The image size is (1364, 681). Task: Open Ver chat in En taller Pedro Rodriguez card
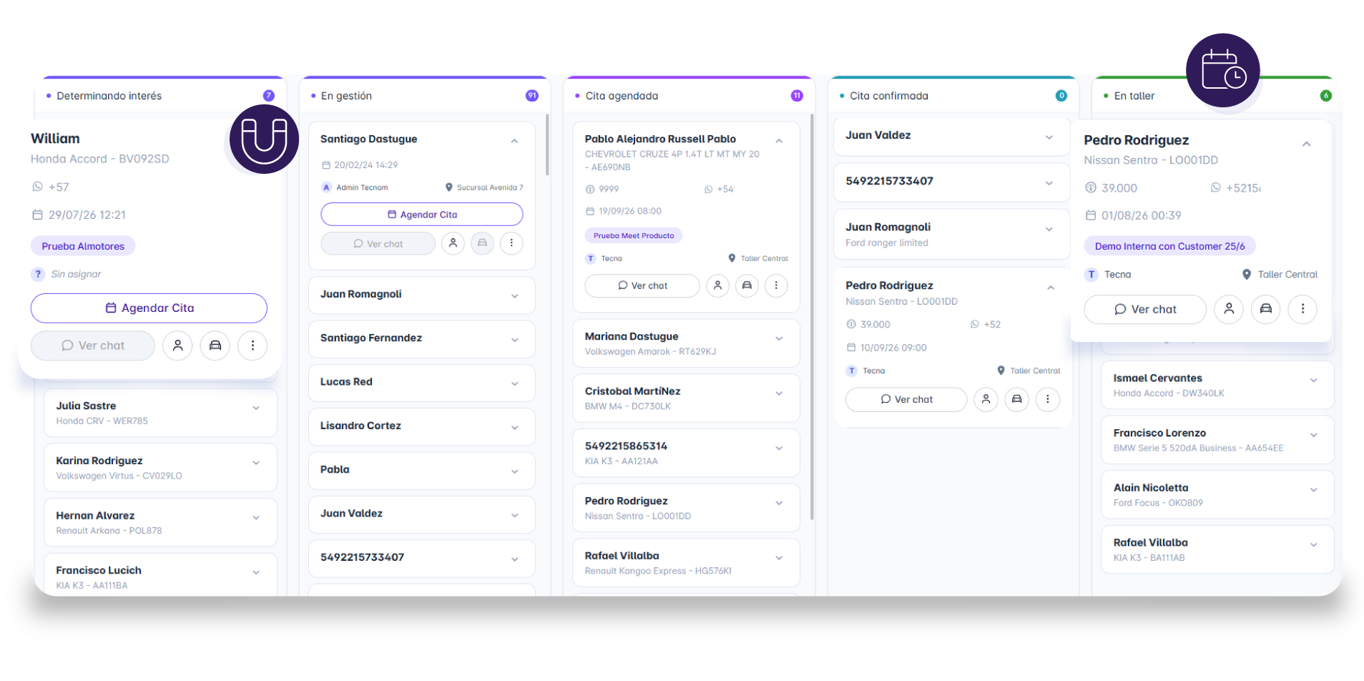[1145, 309]
